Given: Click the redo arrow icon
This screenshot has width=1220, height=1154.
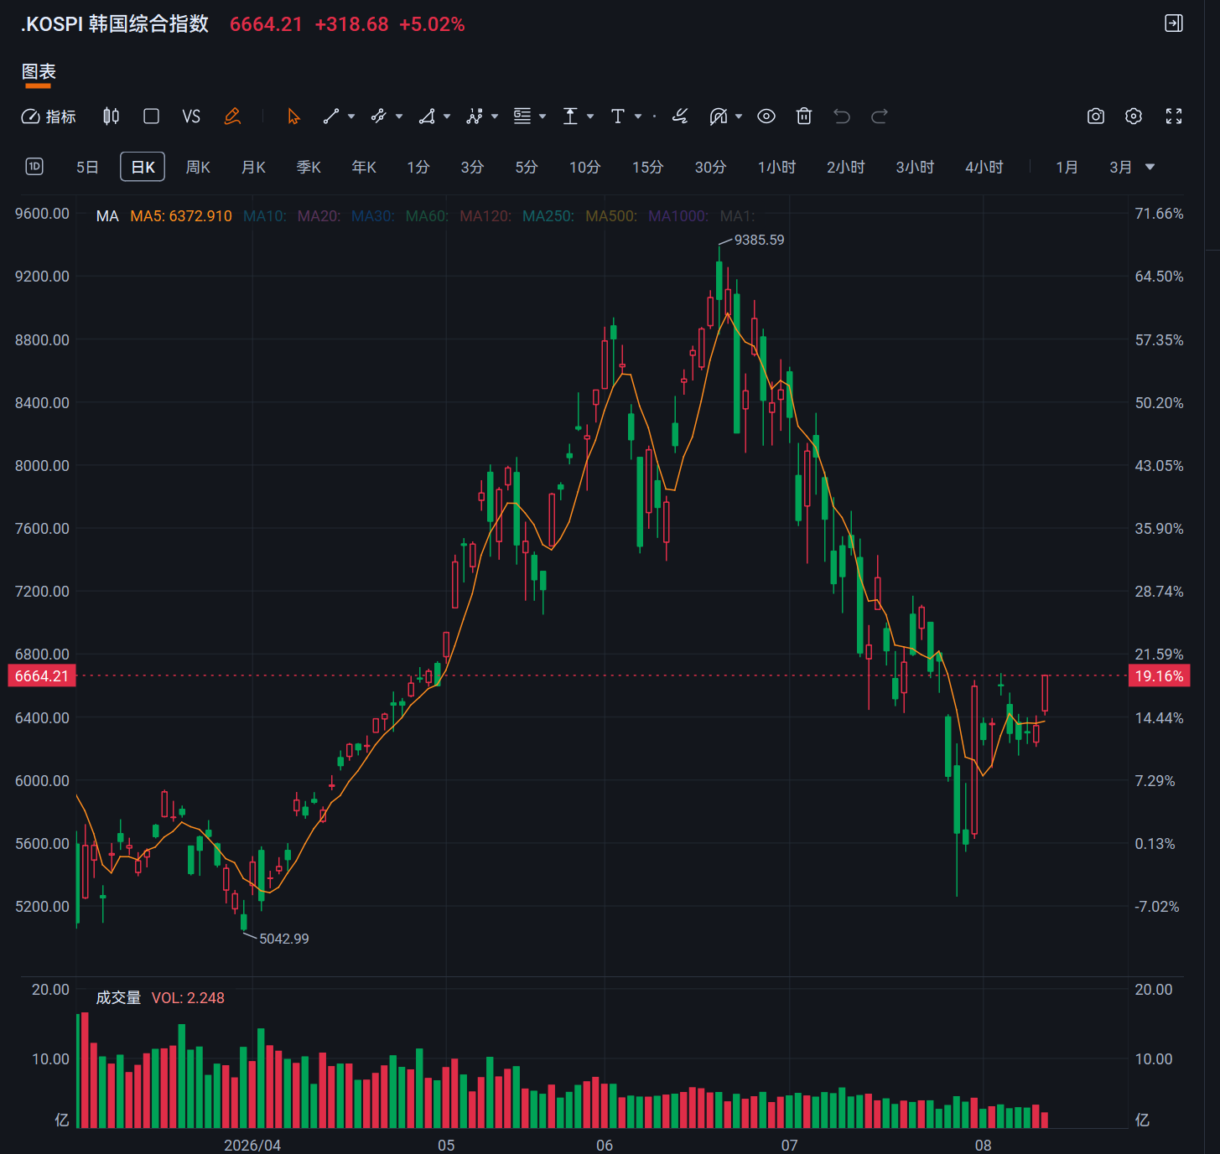Looking at the screenshot, I should 880,116.
